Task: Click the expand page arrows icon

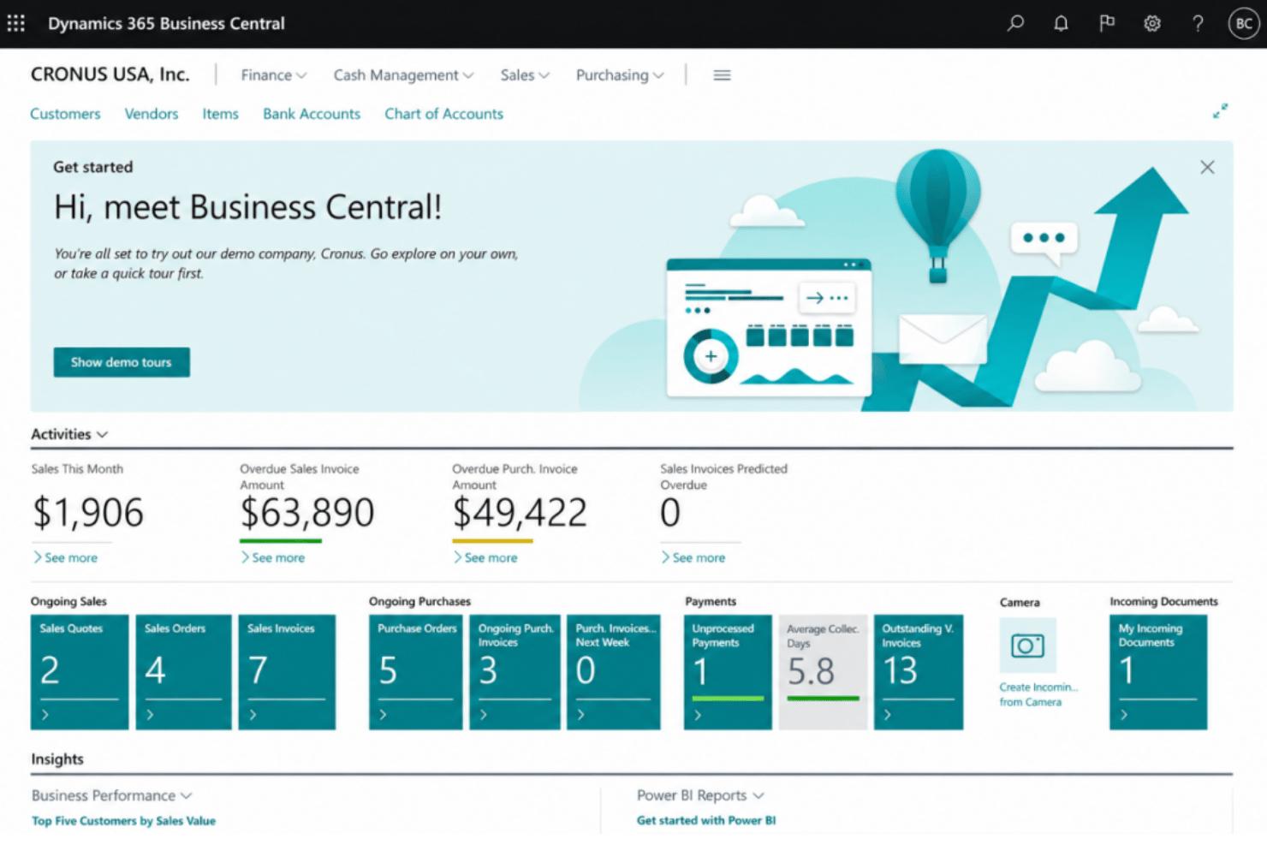Action: [x=1220, y=111]
